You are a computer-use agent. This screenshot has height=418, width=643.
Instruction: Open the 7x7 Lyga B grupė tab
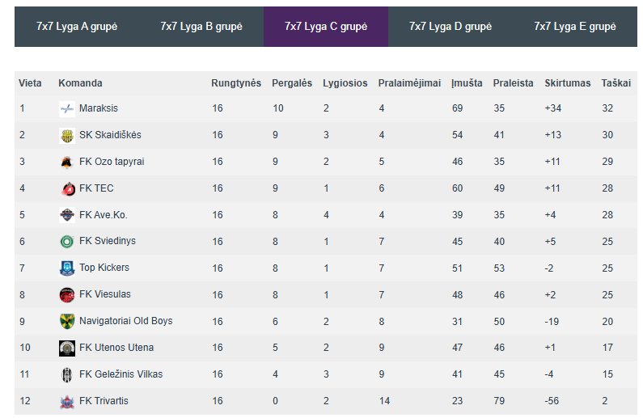pos(201,27)
